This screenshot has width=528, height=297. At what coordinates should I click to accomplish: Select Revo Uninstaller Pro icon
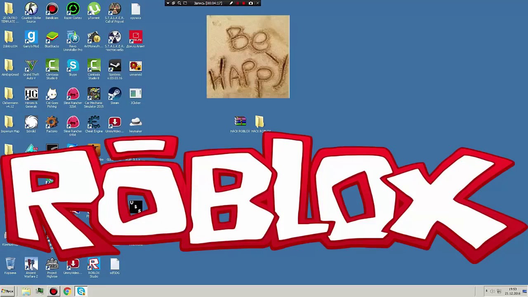[x=73, y=41]
